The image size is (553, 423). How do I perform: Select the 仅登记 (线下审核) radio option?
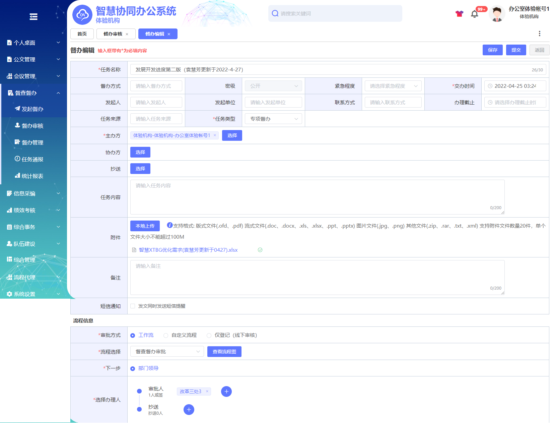[x=209, y=336]
